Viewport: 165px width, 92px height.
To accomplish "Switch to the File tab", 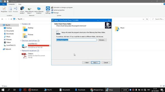I will [3, 4].
